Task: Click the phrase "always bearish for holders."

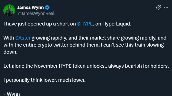Action: tap(138, 66)
